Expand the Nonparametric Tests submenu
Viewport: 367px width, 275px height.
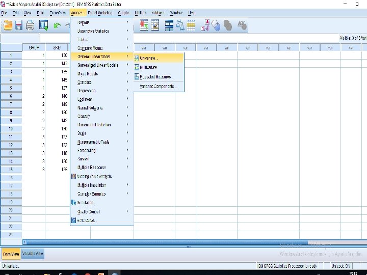(102, 142)
